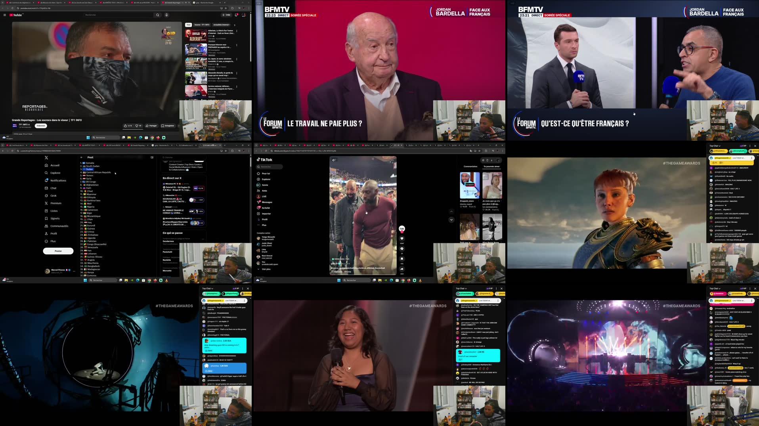The image size is (759, 426).
Task: Click the white Poster button on X
Action: pos(58,251)
